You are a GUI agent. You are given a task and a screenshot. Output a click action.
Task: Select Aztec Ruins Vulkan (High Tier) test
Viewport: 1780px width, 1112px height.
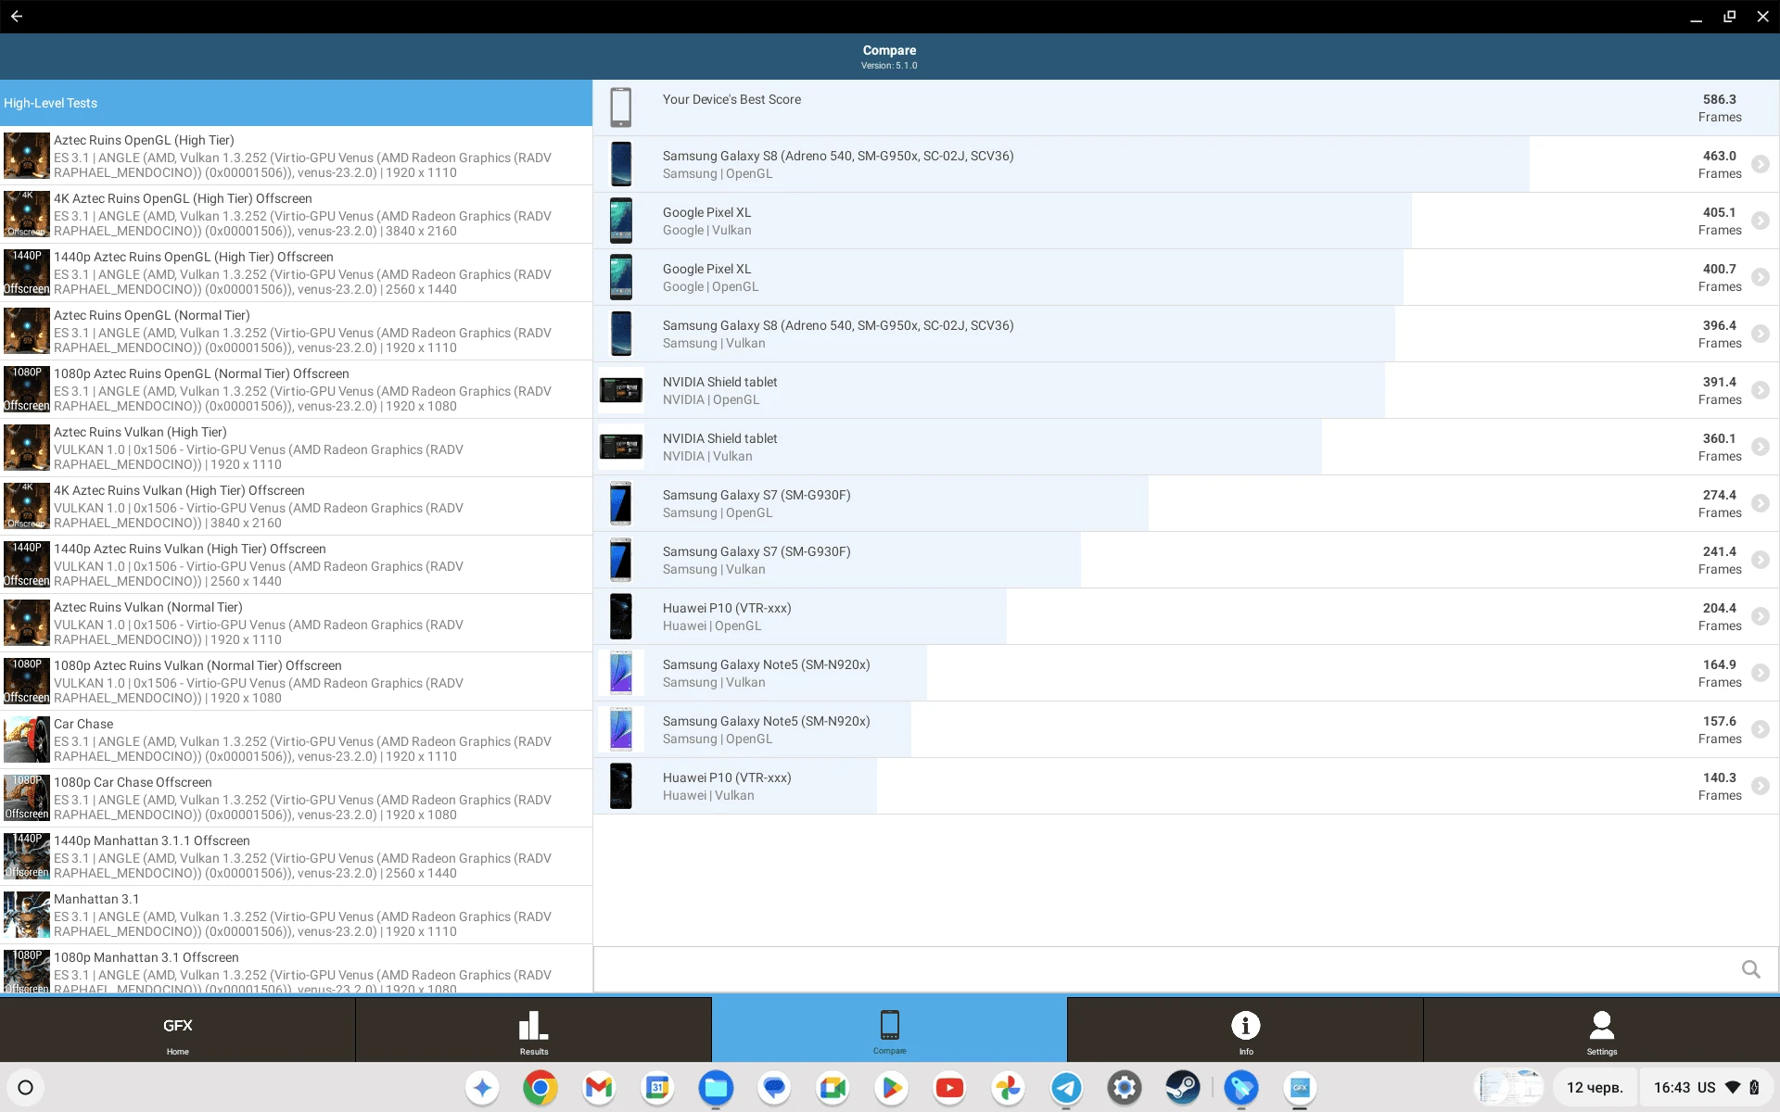tap(296, 448)
